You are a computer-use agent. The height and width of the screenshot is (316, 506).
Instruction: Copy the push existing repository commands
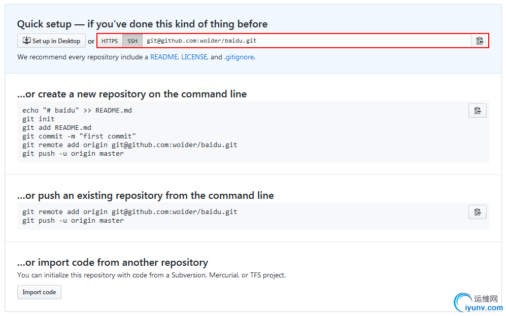477,212
